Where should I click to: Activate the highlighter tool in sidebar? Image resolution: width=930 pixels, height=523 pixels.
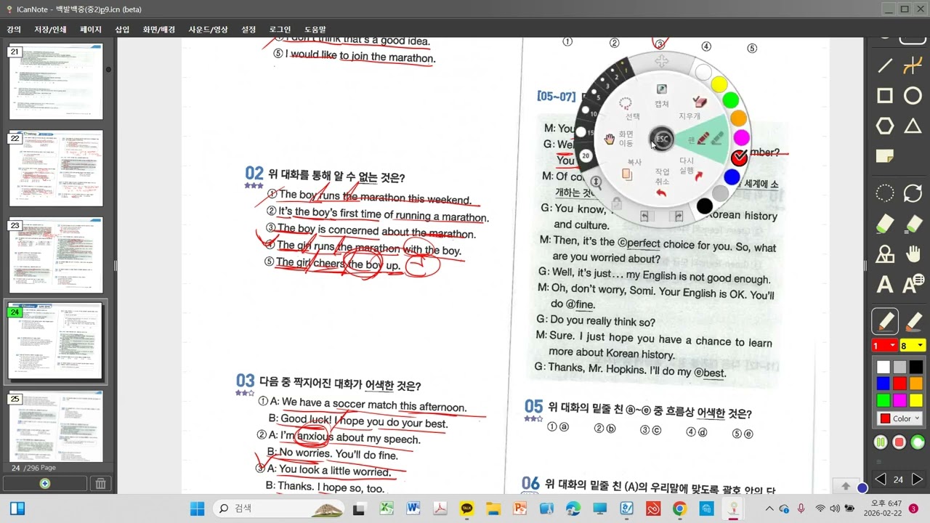coord(913,321)
